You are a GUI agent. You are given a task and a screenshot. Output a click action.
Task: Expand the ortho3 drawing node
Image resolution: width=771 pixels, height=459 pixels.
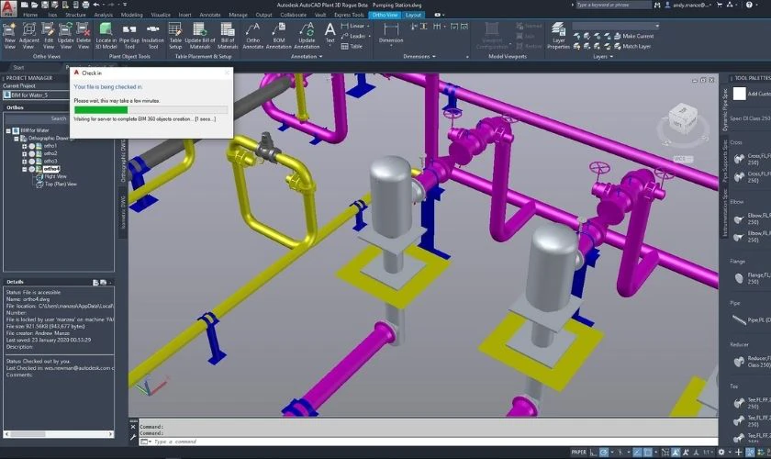[x=24, y=162]
